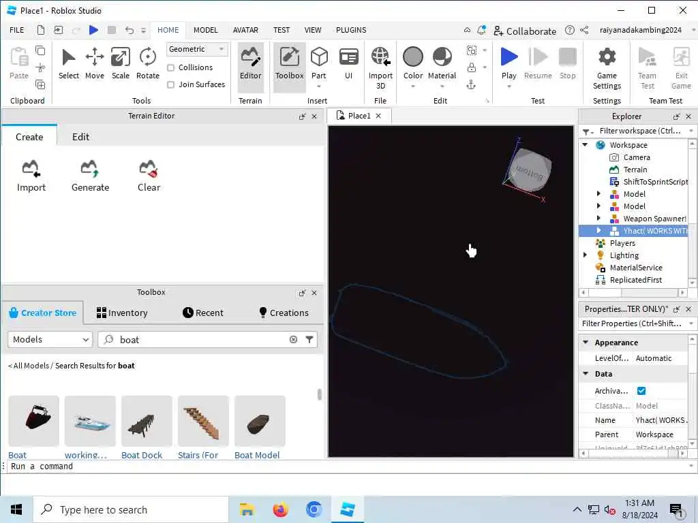Open the Toolbox Recent tab

tap(203, 313)
